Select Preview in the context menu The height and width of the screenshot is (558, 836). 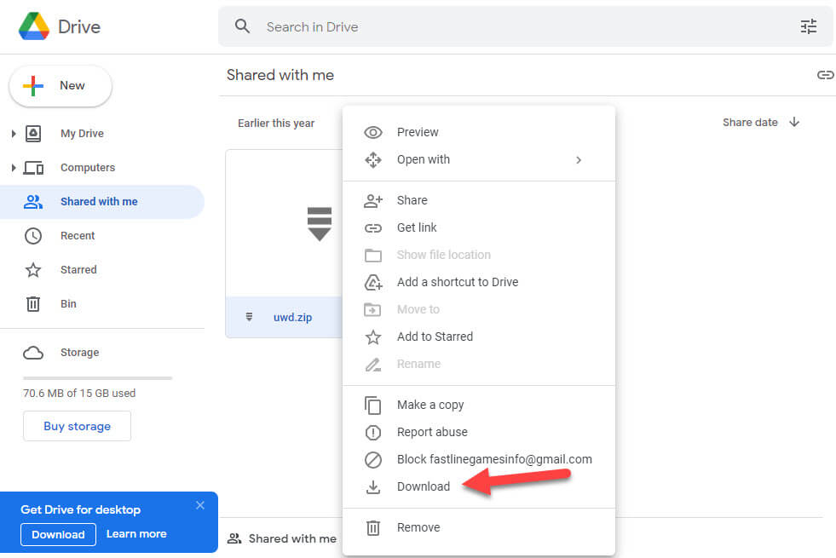tap(418, 132)
